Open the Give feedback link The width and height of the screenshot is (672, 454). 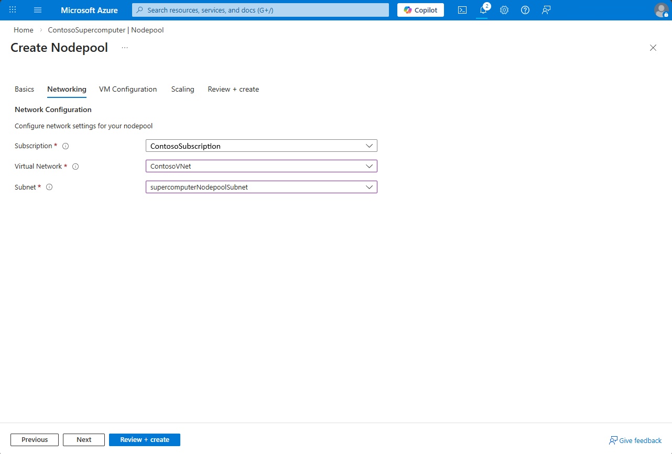(635, 440)
